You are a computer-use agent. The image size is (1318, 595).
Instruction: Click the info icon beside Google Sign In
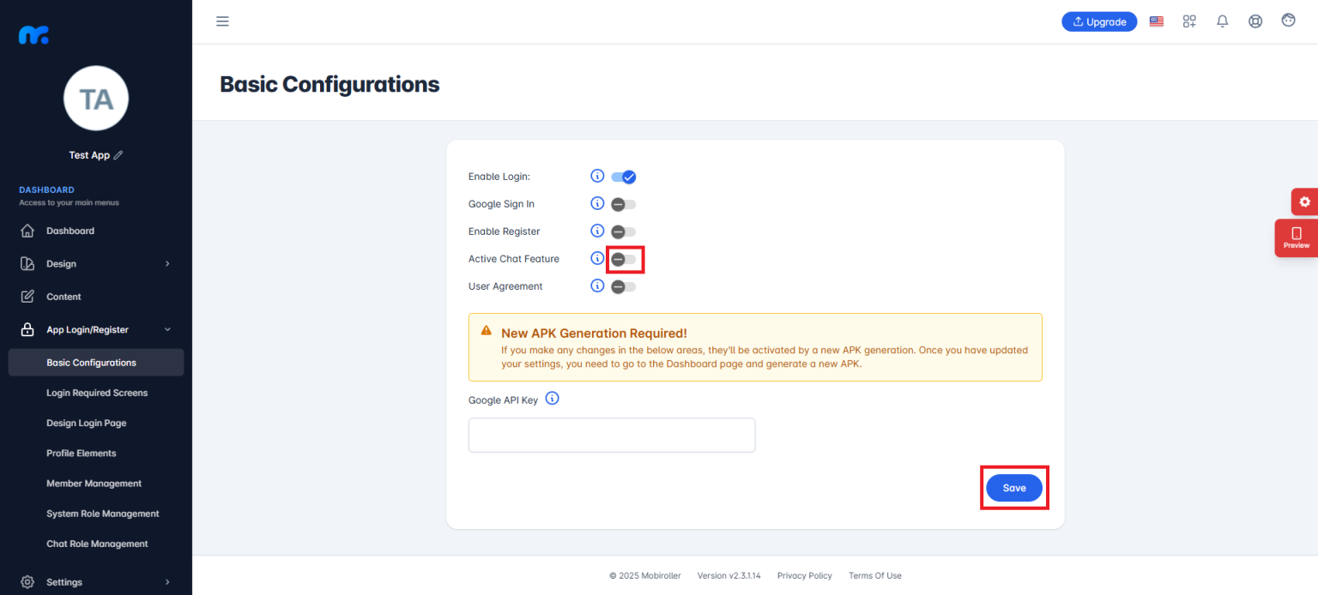tap(597, 203)
